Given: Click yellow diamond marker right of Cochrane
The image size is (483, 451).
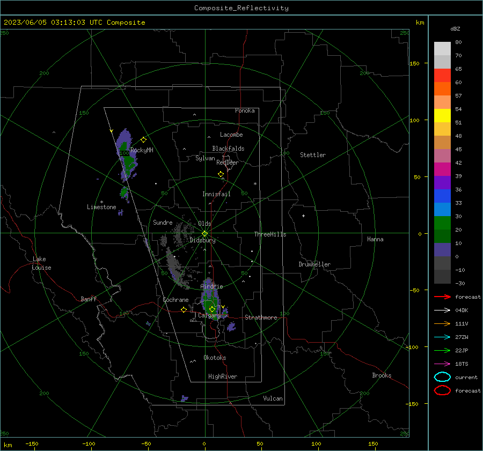Looking at the screenshot, I should tap(184, 309).
